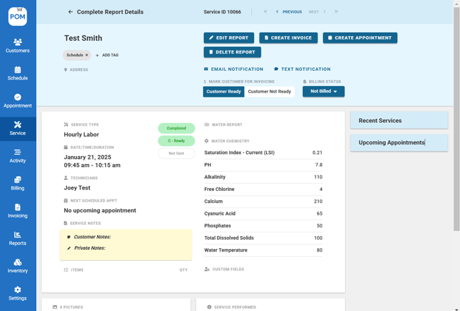Viewport: 460px width, 311px height.
Task: Jump to first report with double-left arrows
Action: pos(265,12)
